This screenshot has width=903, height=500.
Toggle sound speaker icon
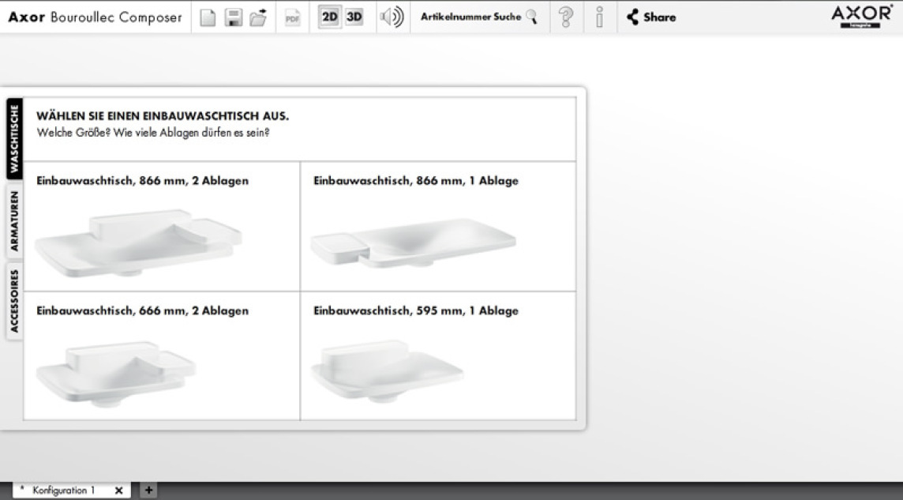[x=392, y=17]
